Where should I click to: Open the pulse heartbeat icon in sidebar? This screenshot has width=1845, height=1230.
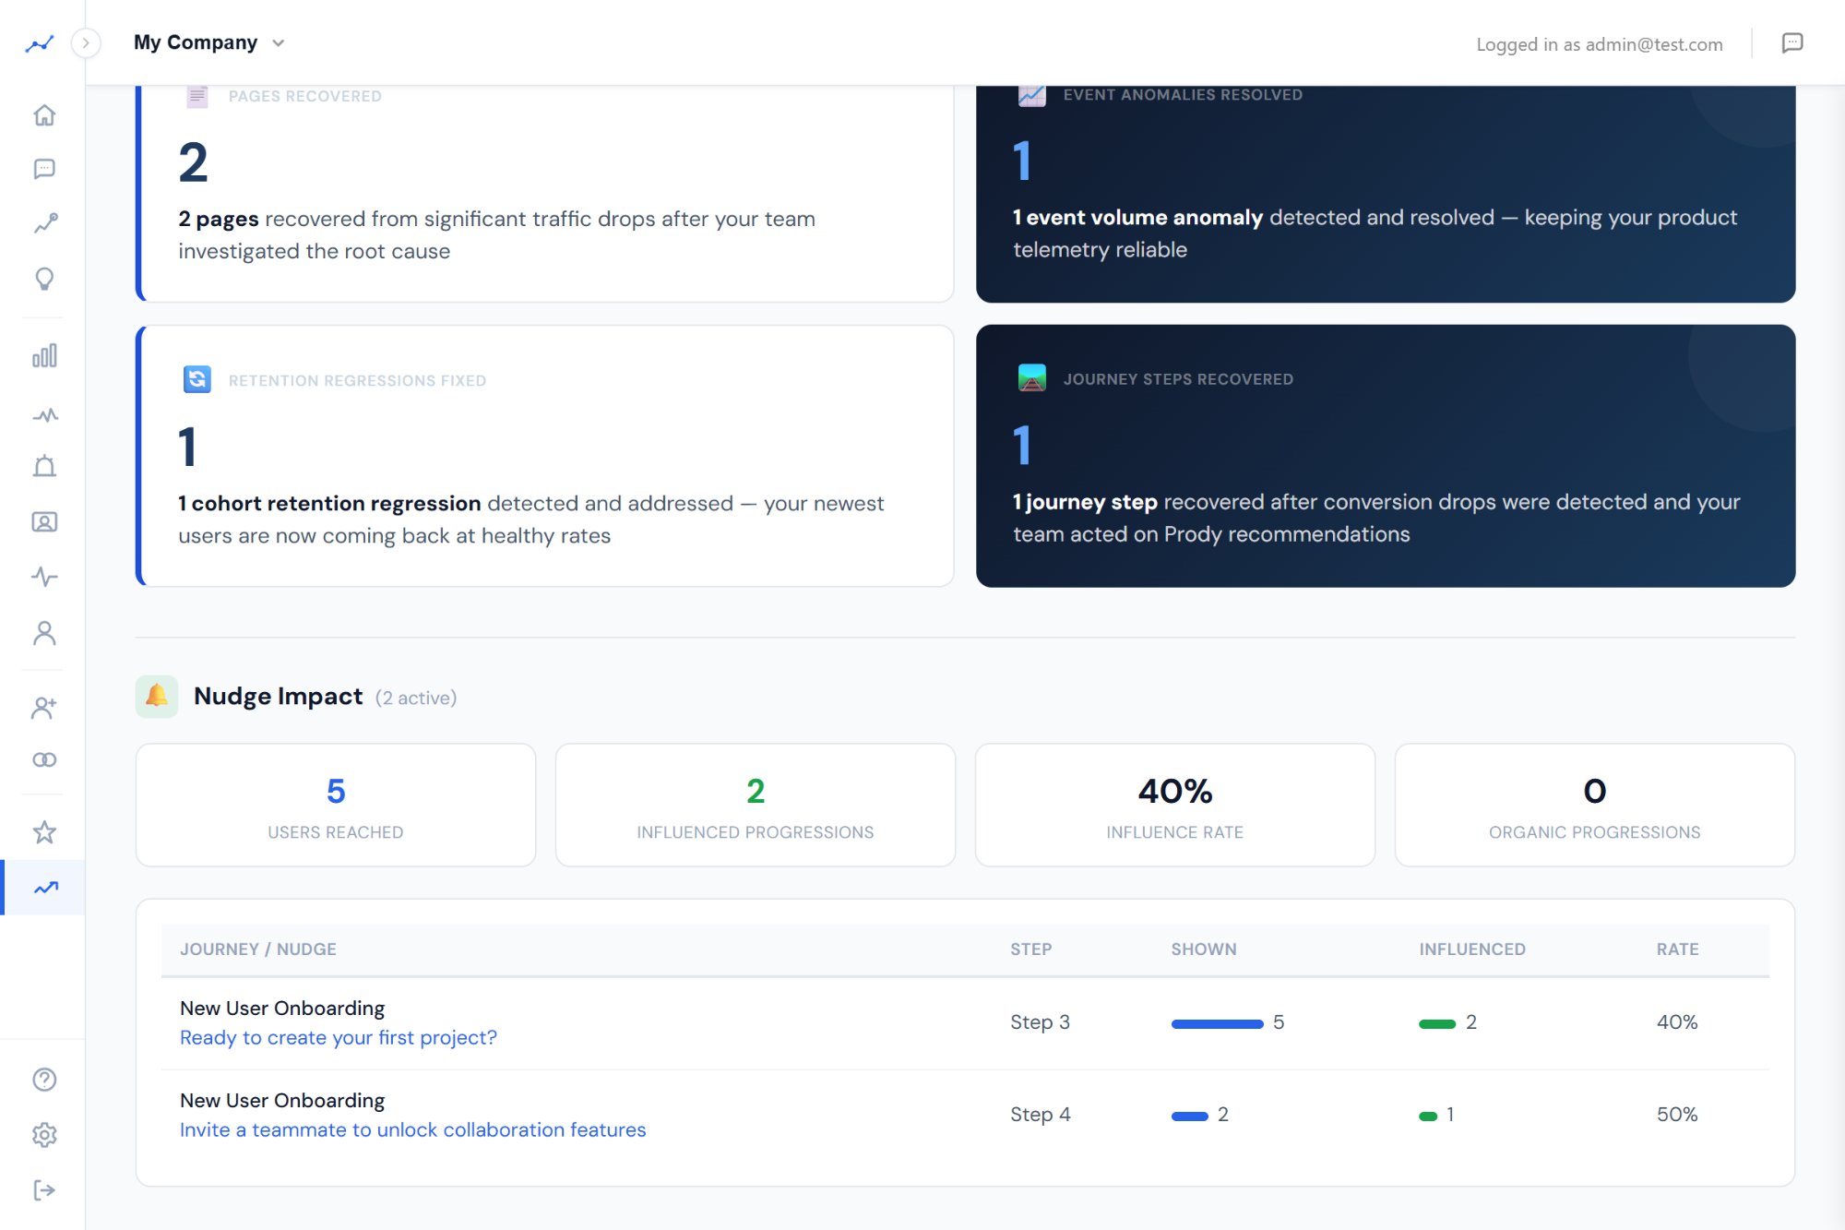click(44, 578)
